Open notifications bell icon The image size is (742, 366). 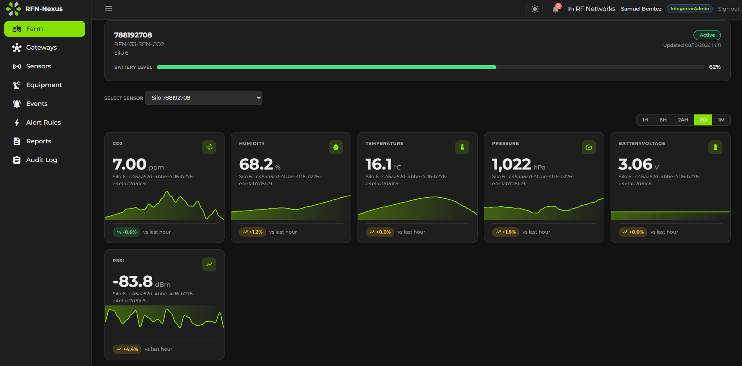point(556,9)
